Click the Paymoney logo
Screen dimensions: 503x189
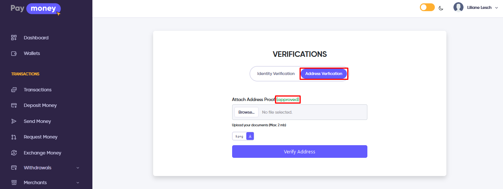35,9
